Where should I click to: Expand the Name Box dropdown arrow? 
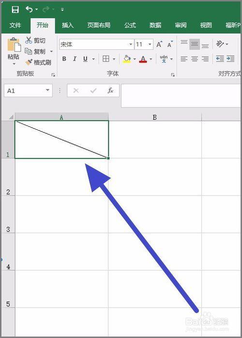47,91
